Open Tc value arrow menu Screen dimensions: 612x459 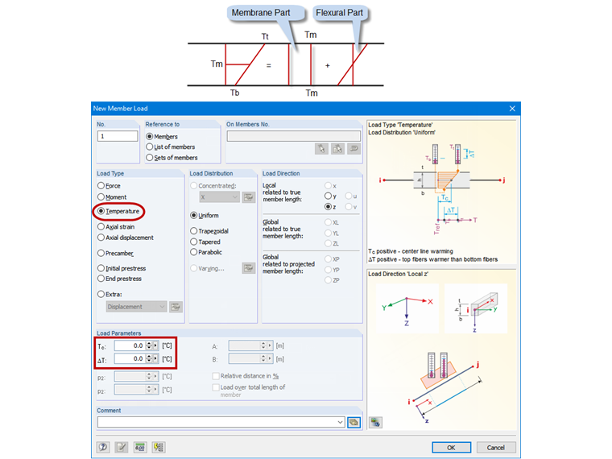pos(155,345)
